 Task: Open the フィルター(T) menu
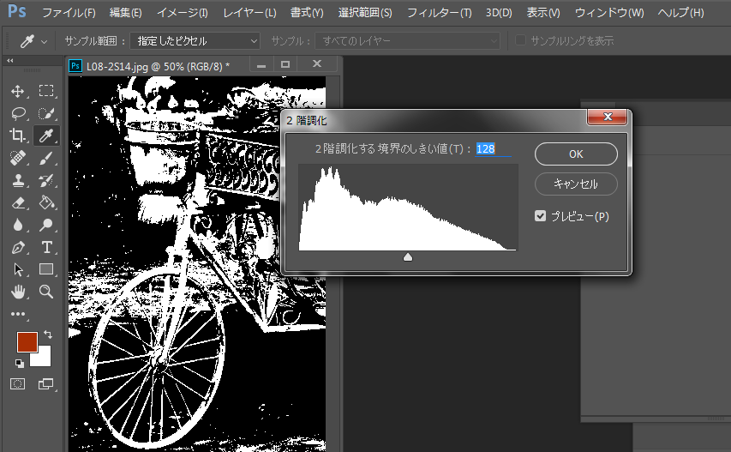439,13
